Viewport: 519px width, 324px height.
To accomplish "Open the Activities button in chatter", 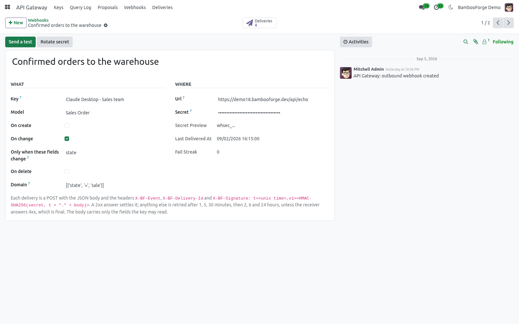I will (x=356, y=42).
